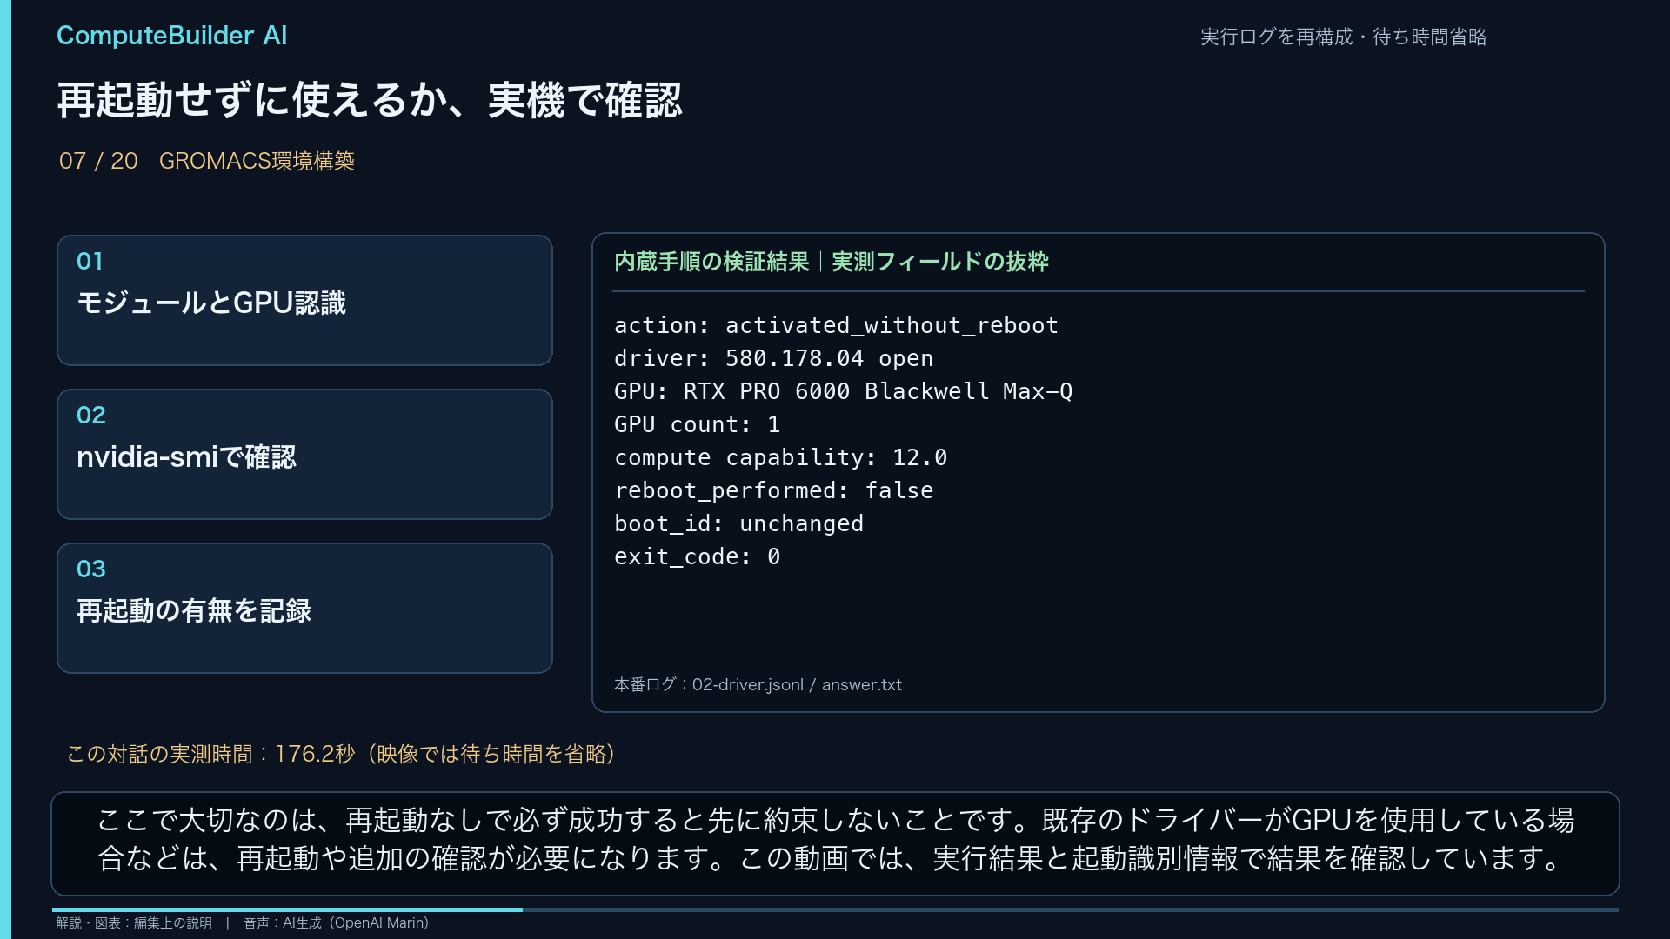Screen dimensions: 1670x939
Task: Click the exit_code: 0 line
Action: (x=697, y=556)
